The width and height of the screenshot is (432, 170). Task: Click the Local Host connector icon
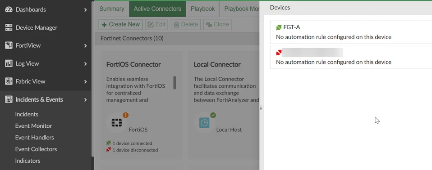coord(204,123)
